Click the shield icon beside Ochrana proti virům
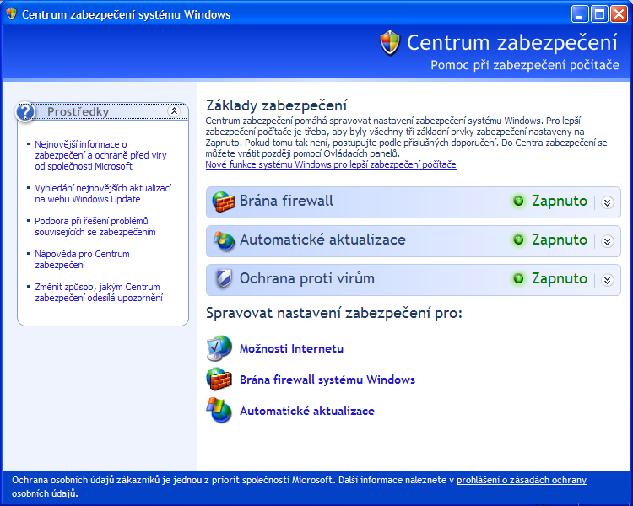 point(224,279)
